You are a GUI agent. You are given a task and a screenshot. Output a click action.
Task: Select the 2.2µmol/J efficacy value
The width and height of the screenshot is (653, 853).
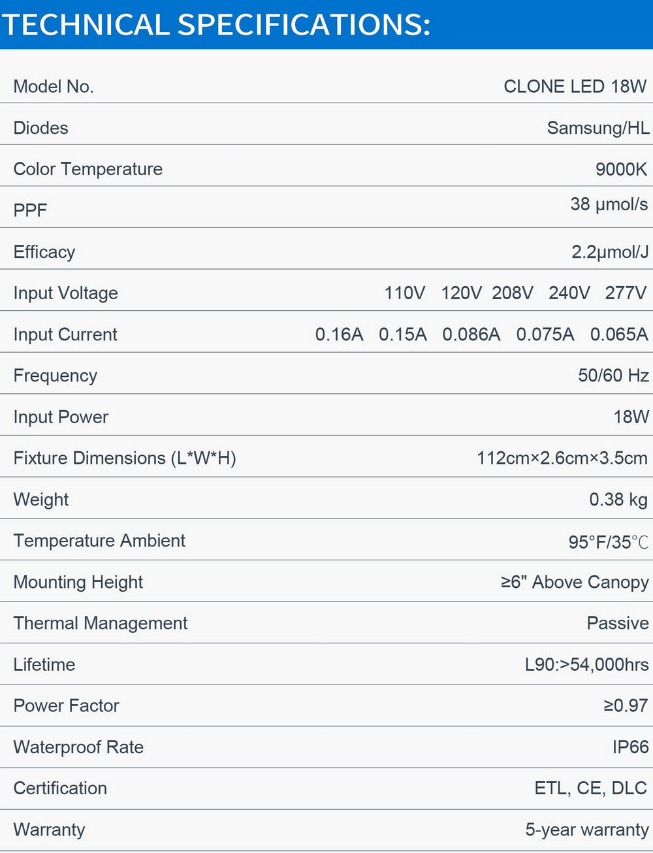tap(610, 252)
